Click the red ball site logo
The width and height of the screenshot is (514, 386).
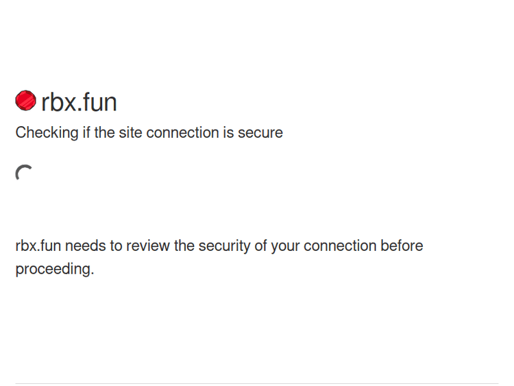[25, 101]
